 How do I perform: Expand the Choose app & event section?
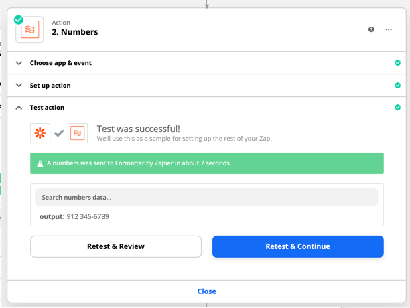point(19,63)
